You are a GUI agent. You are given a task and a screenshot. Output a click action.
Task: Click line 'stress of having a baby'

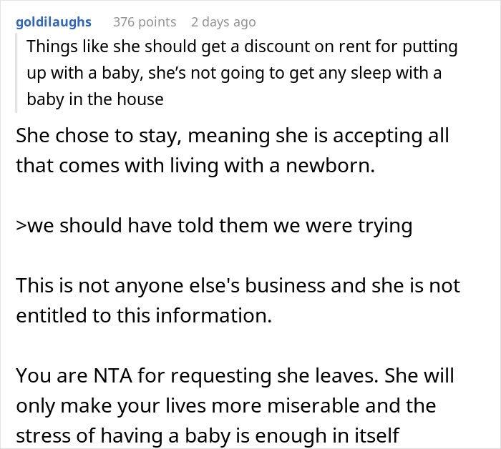click(208, 435)
